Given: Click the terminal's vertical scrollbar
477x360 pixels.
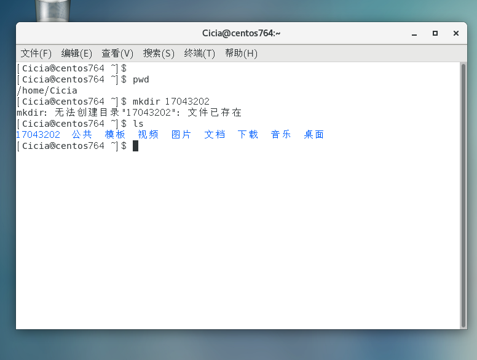Looking at the screenshot, I should (463, 185).
